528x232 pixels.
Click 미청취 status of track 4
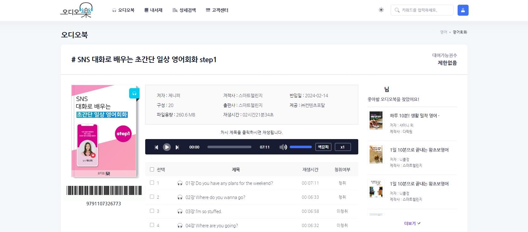click(342, 225)
